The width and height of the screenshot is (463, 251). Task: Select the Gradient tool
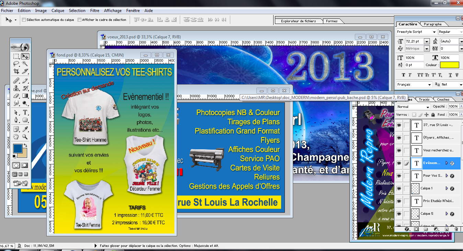click(x=25, y=96)
